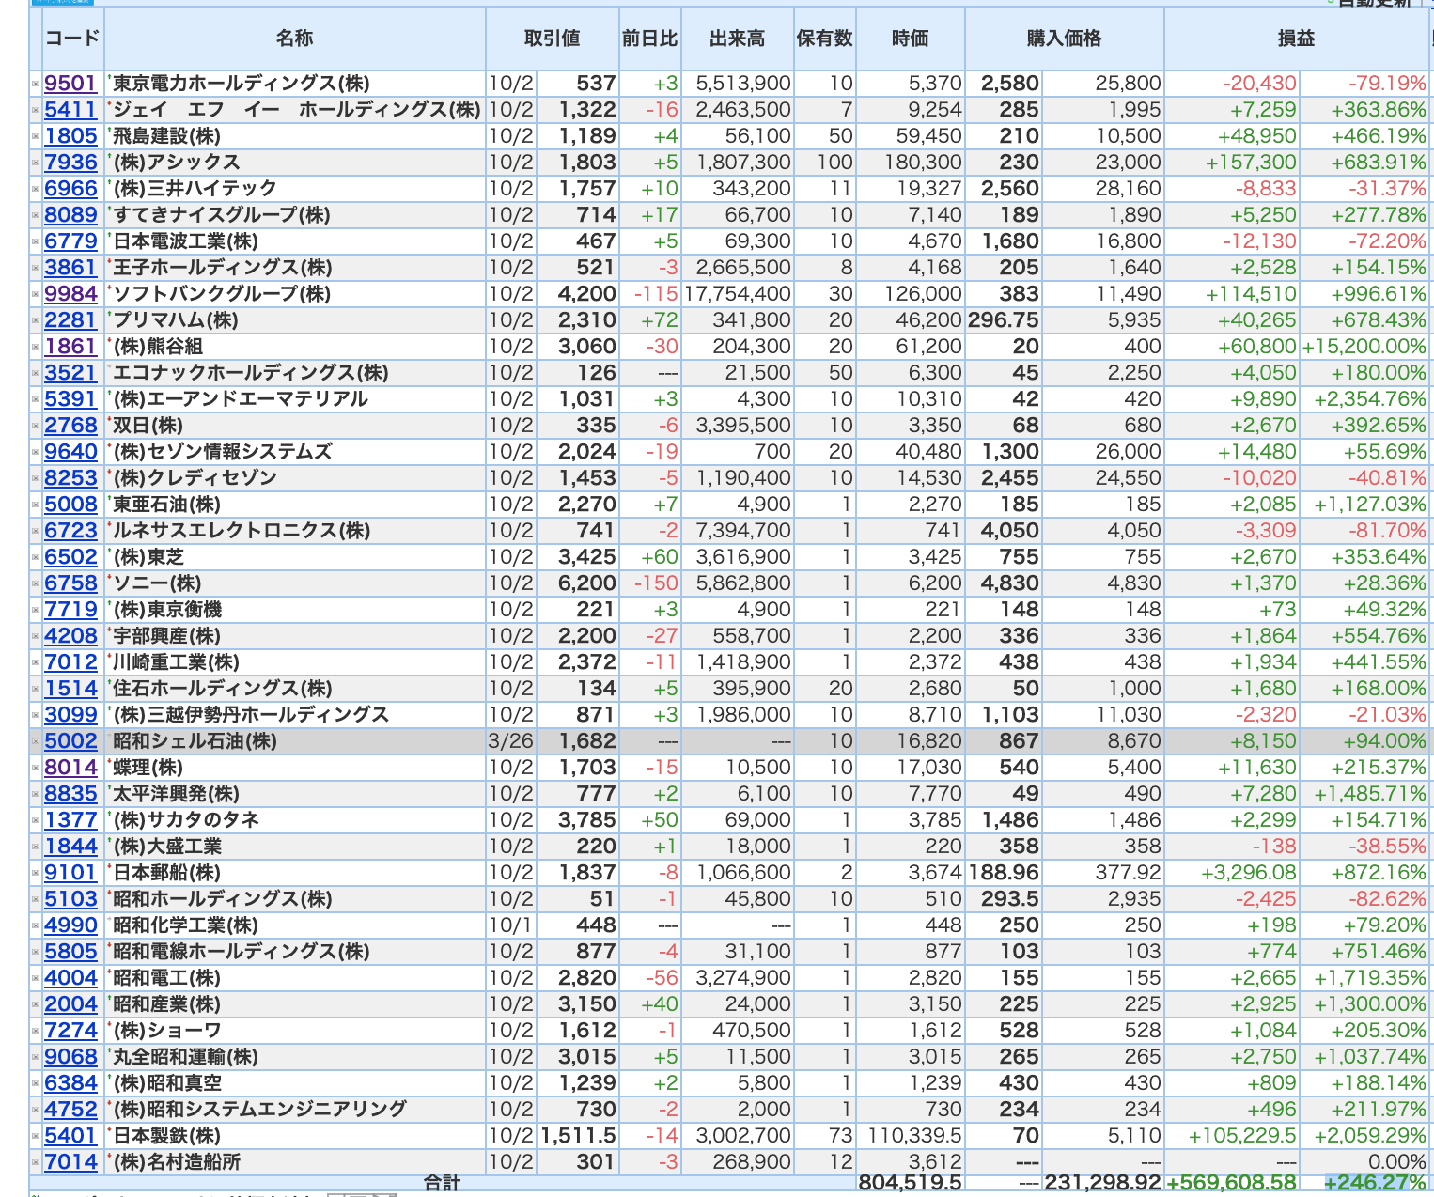Click code link 6758 for ソニー
Screen dimensions: 1434x1197
click(x=70, y=583)
